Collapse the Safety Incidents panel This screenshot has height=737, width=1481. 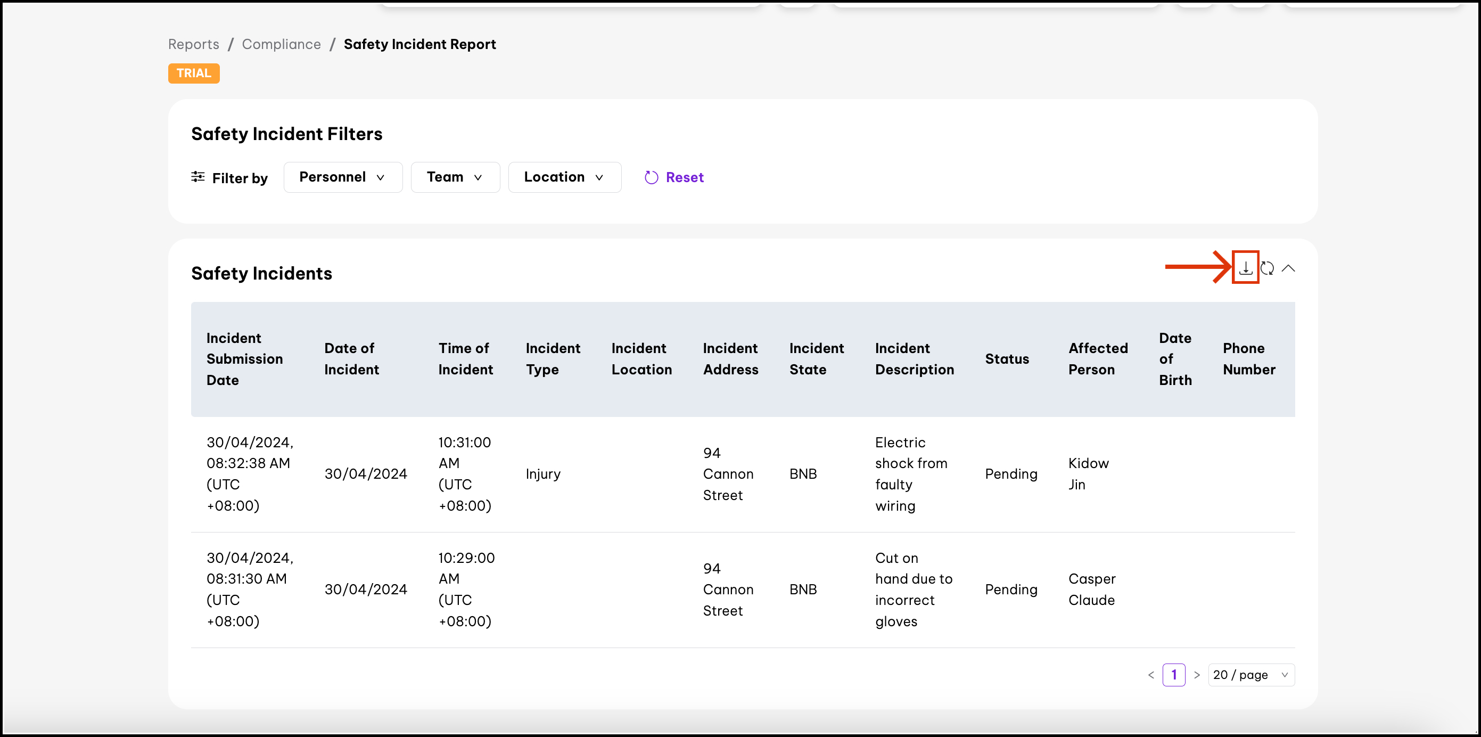(x=1288, y=268)
